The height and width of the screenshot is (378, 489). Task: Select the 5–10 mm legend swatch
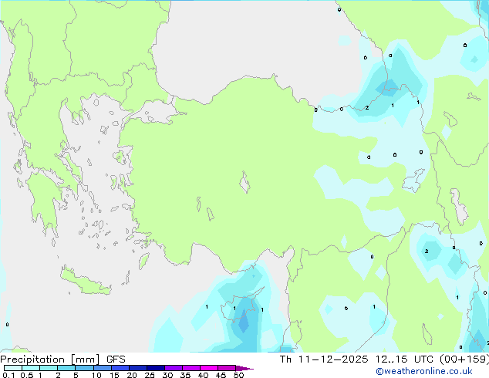click(84, 368)
